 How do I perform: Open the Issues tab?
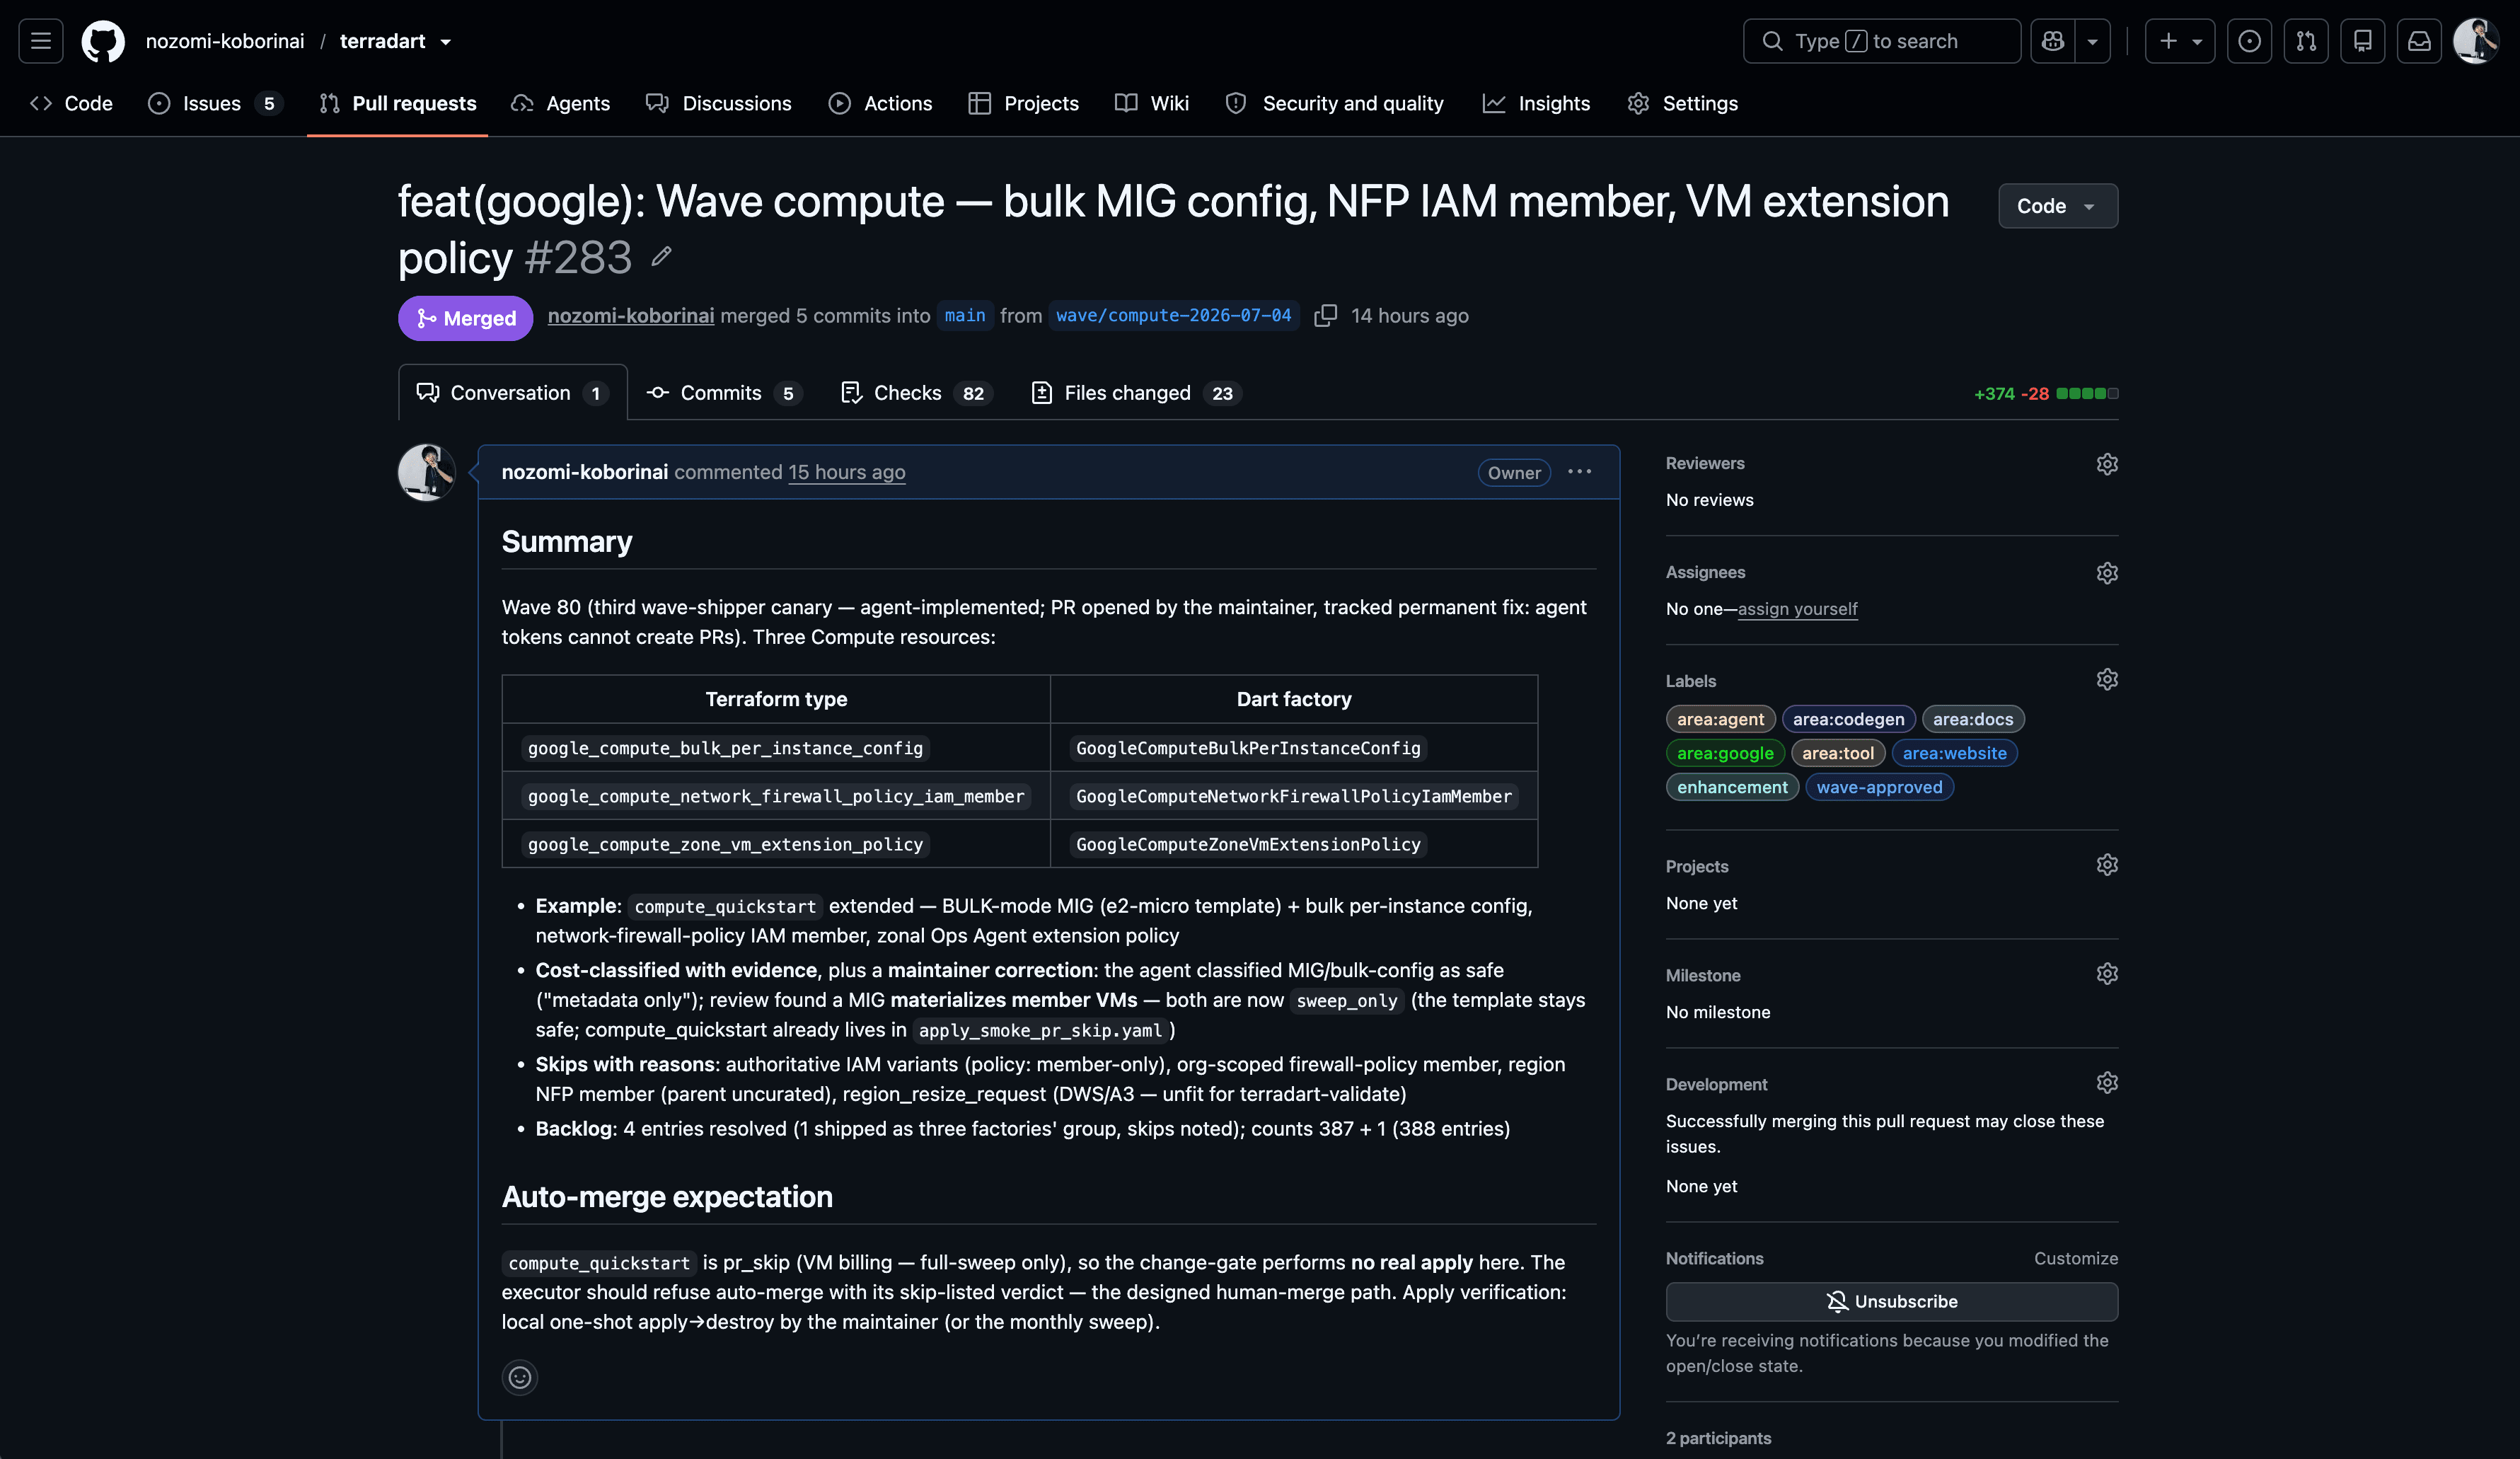(x=215, y=103)
